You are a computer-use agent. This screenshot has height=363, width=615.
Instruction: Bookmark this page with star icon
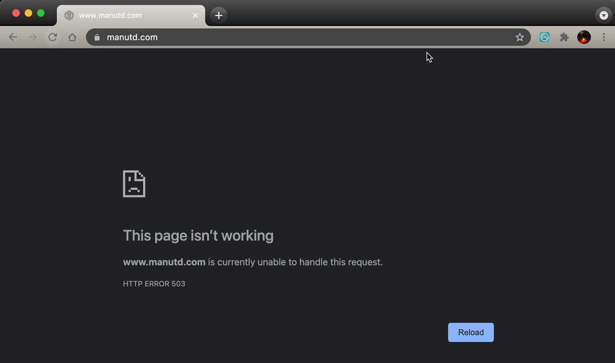coord(520,37)
